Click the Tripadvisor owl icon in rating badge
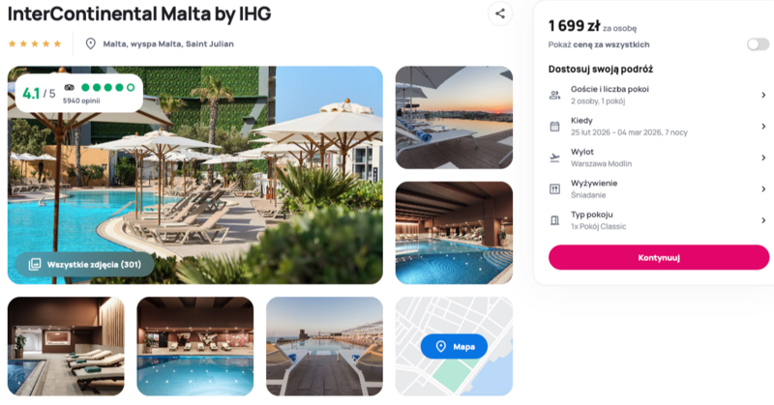 (69, 88)
